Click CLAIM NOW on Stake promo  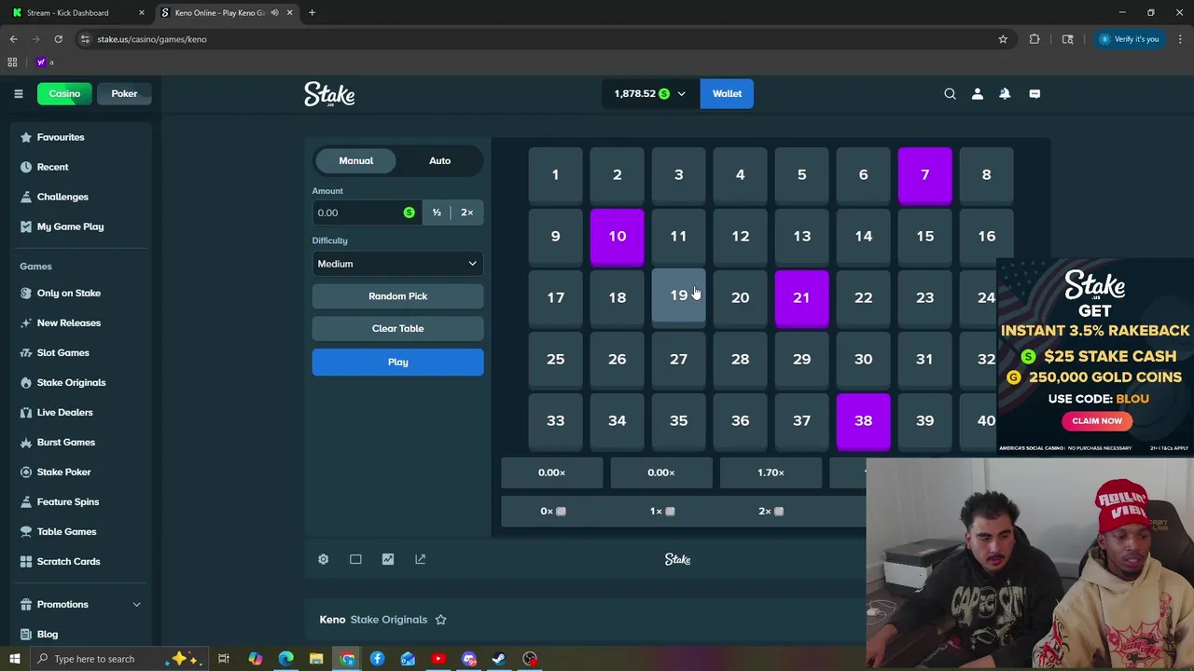pyautogui.click(x=1097, y=420)
